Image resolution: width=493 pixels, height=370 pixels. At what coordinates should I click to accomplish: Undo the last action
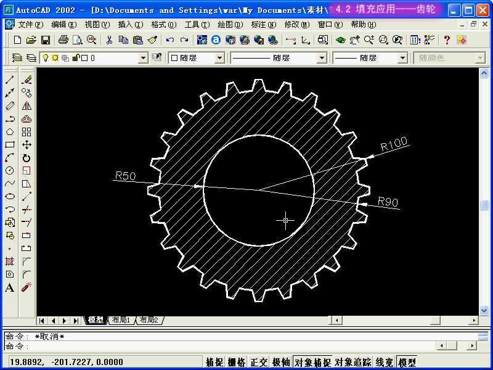coord(170,40)
